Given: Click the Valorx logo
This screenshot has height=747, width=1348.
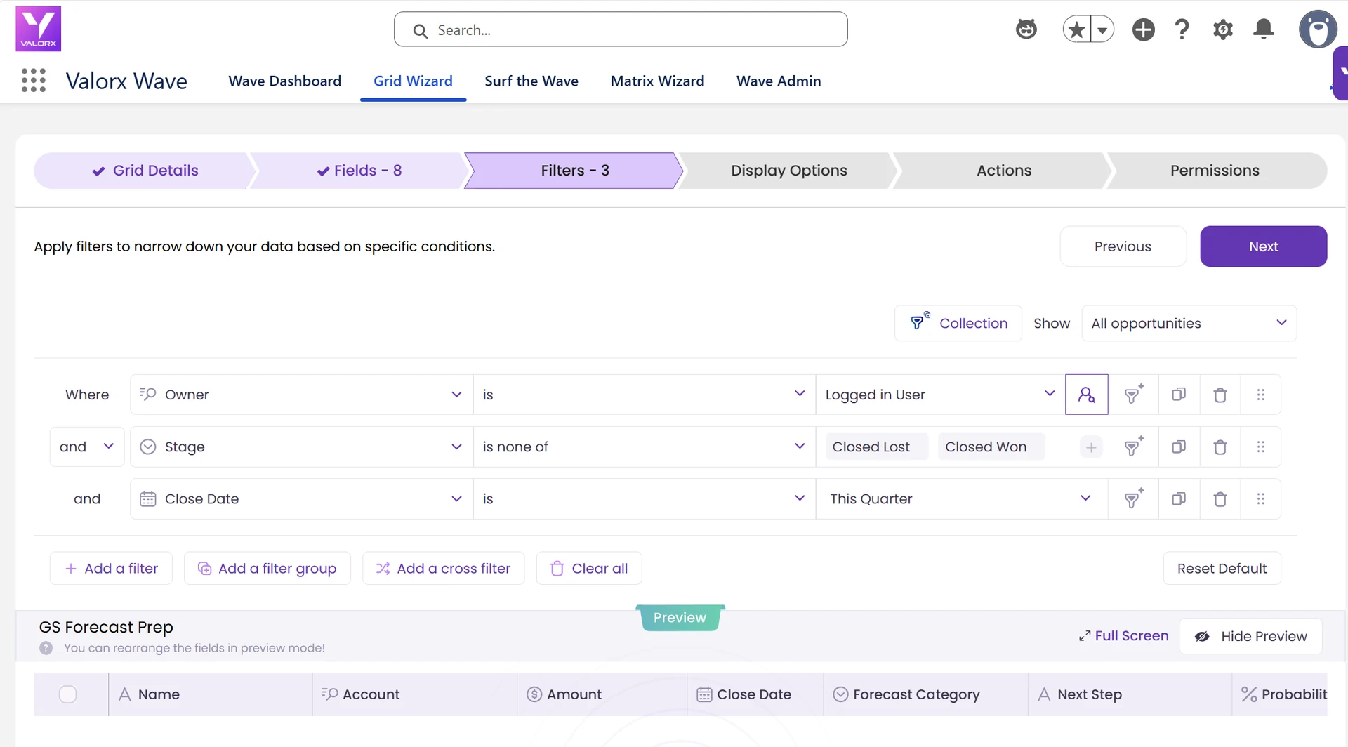Looking at the screenshot, I should click(x=39, y=29).
